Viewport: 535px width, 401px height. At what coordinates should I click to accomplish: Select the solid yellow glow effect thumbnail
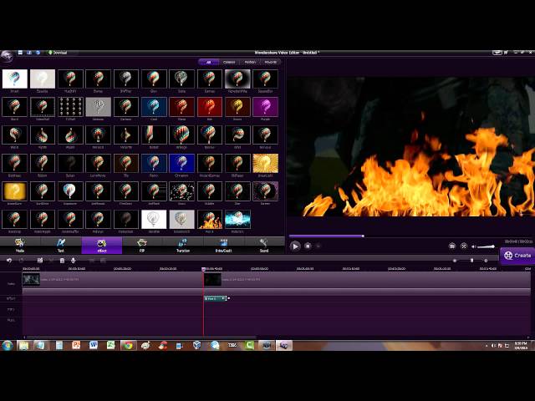coord(15,191)
